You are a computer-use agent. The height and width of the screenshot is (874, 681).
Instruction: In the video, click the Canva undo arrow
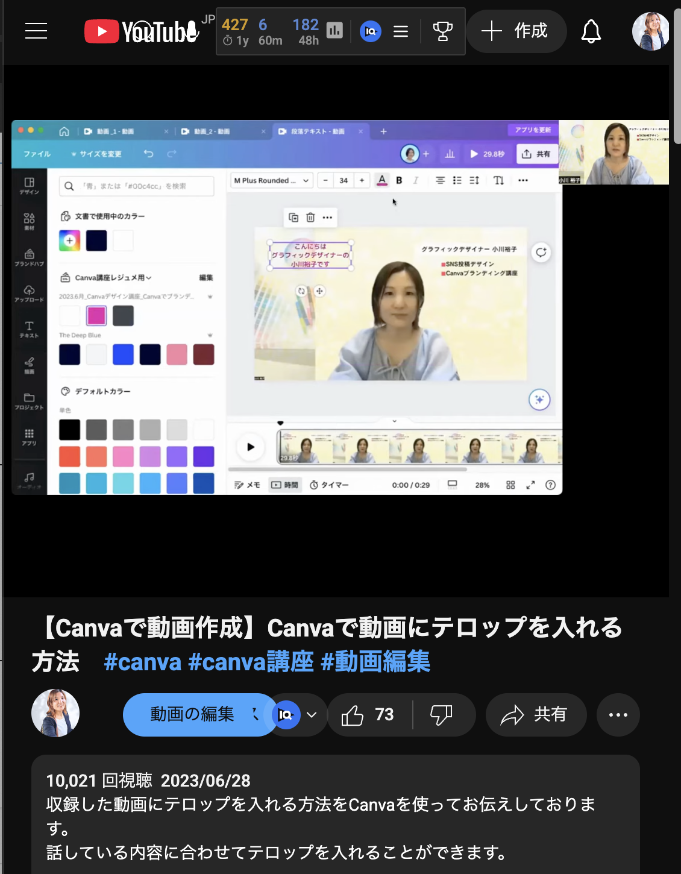pyautogui.click(x=148, y=154)
